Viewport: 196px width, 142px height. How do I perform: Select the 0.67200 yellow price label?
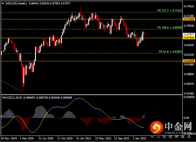click(189, 38)
